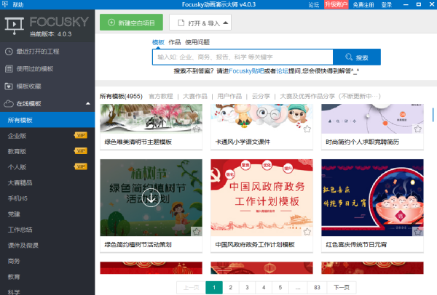The width and height of the screenshot is (437, 295).
Task: Click the 搜索 button
Action: [x=357, y=57]
